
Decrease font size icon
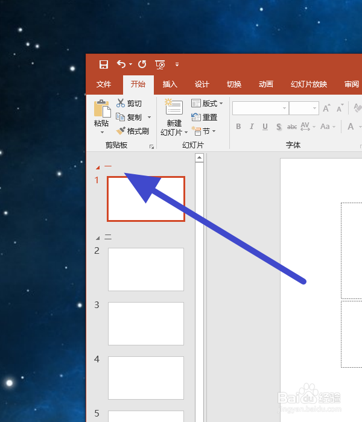pyautogui.click(x=340, y=108)
